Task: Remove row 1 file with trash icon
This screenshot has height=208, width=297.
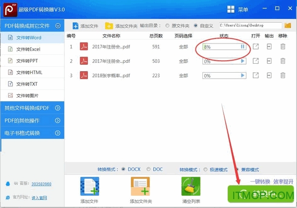Action: [283, 46]
